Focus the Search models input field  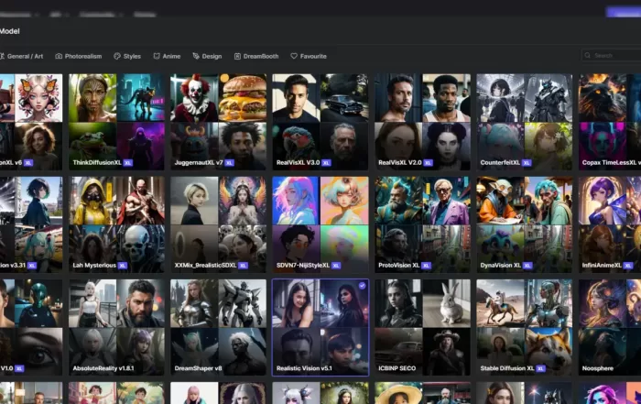pyautogui.click(x=611, y=55)
